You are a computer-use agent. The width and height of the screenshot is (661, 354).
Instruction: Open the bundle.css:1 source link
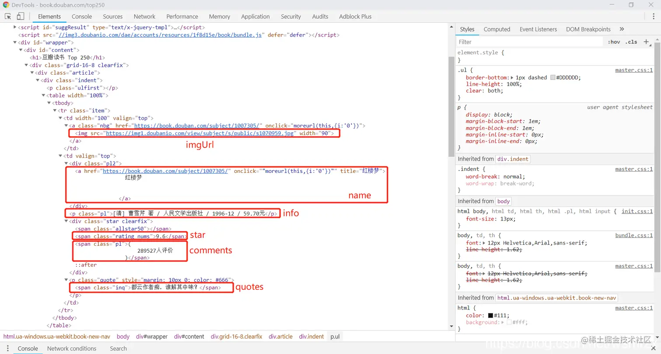(634, 235)
